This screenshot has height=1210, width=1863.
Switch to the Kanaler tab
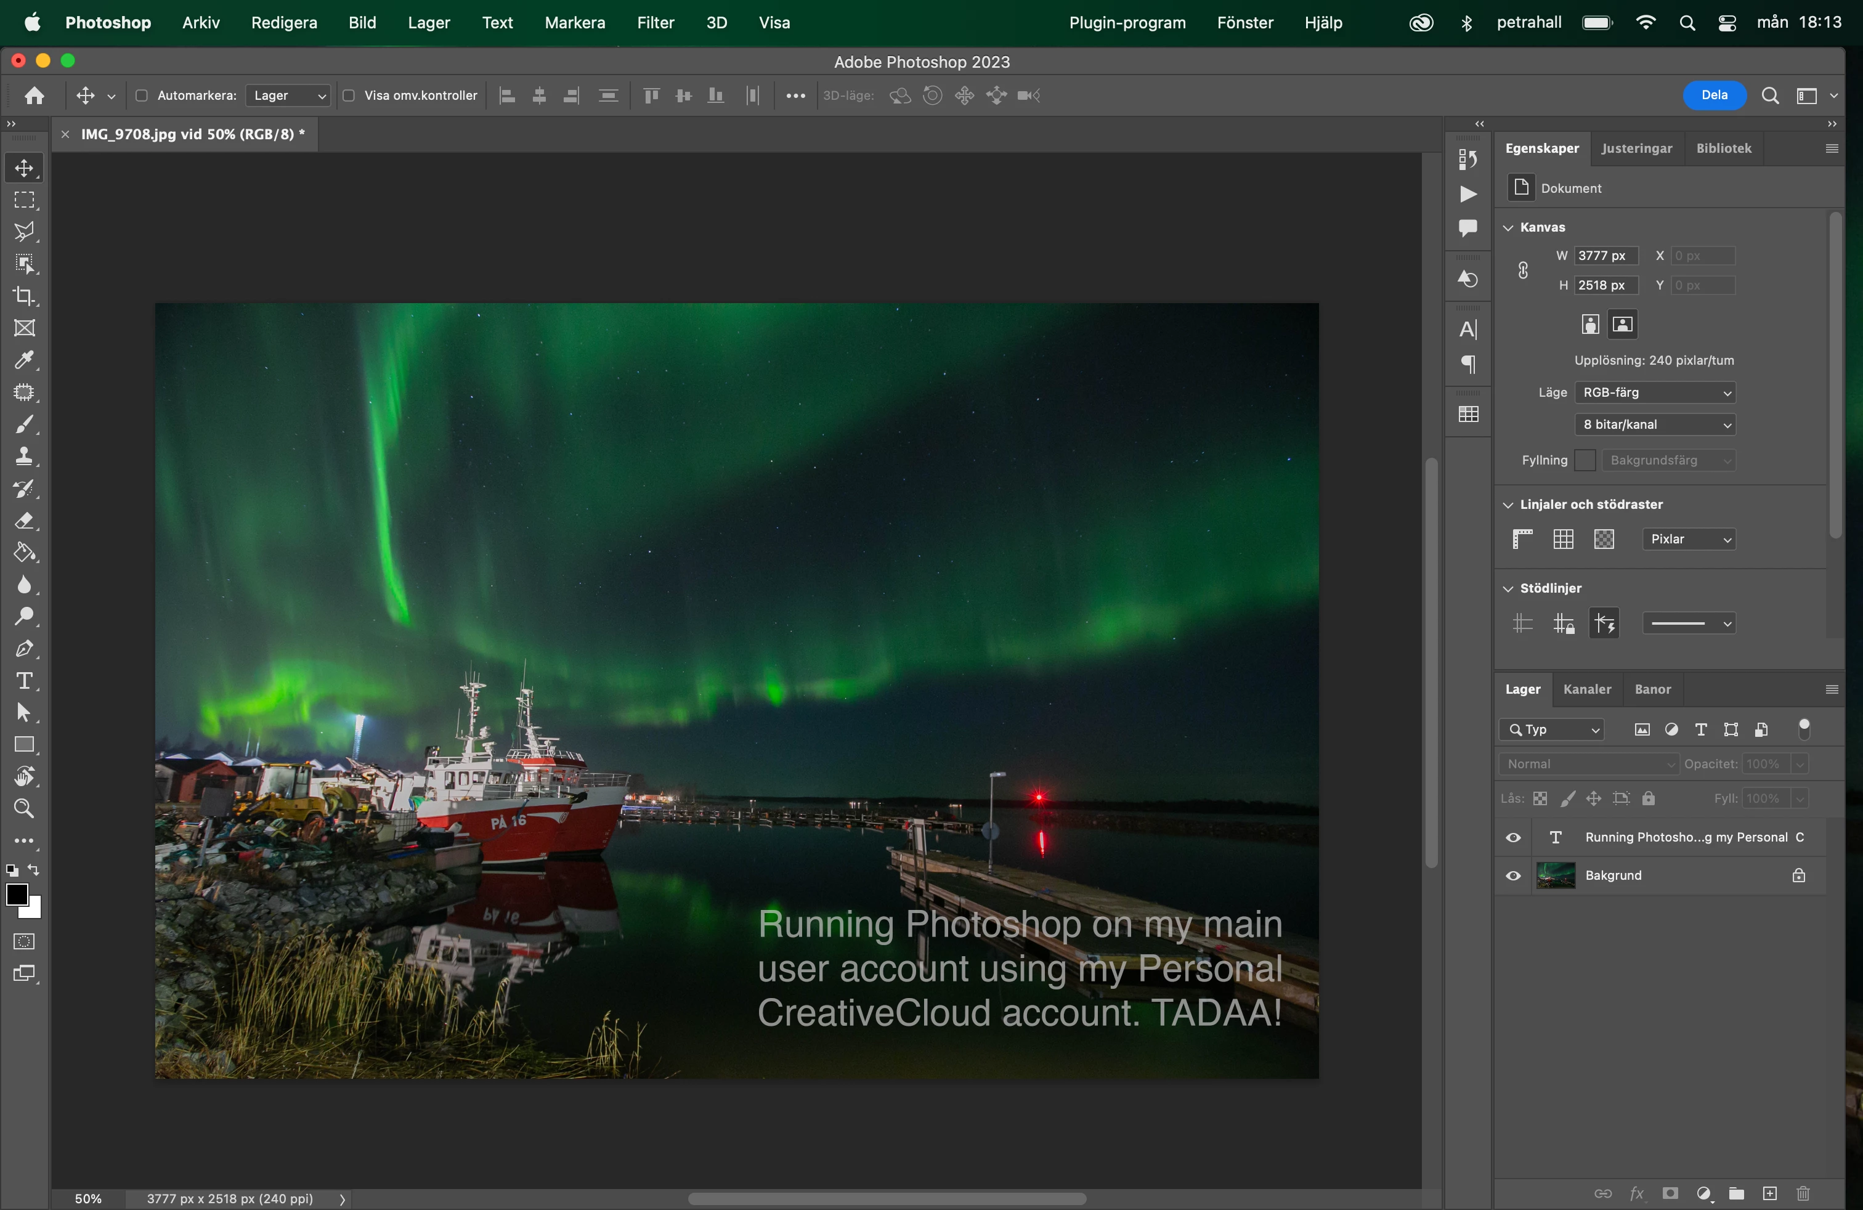[1586, 689]
